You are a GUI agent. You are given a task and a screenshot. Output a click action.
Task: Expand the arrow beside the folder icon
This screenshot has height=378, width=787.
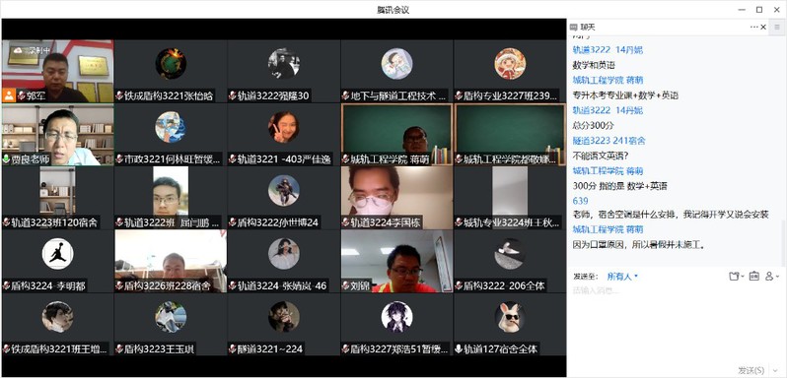[743, 277]
